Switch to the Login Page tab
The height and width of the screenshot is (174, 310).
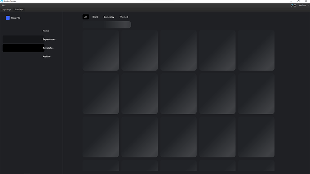pyautogui.click(x=6, y=9)
